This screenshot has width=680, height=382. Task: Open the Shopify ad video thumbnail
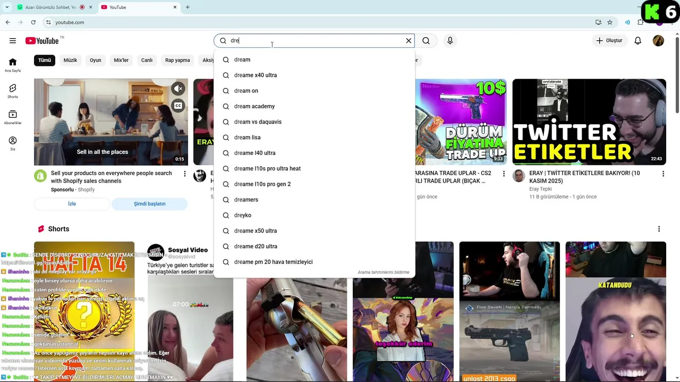pos(111,122)
